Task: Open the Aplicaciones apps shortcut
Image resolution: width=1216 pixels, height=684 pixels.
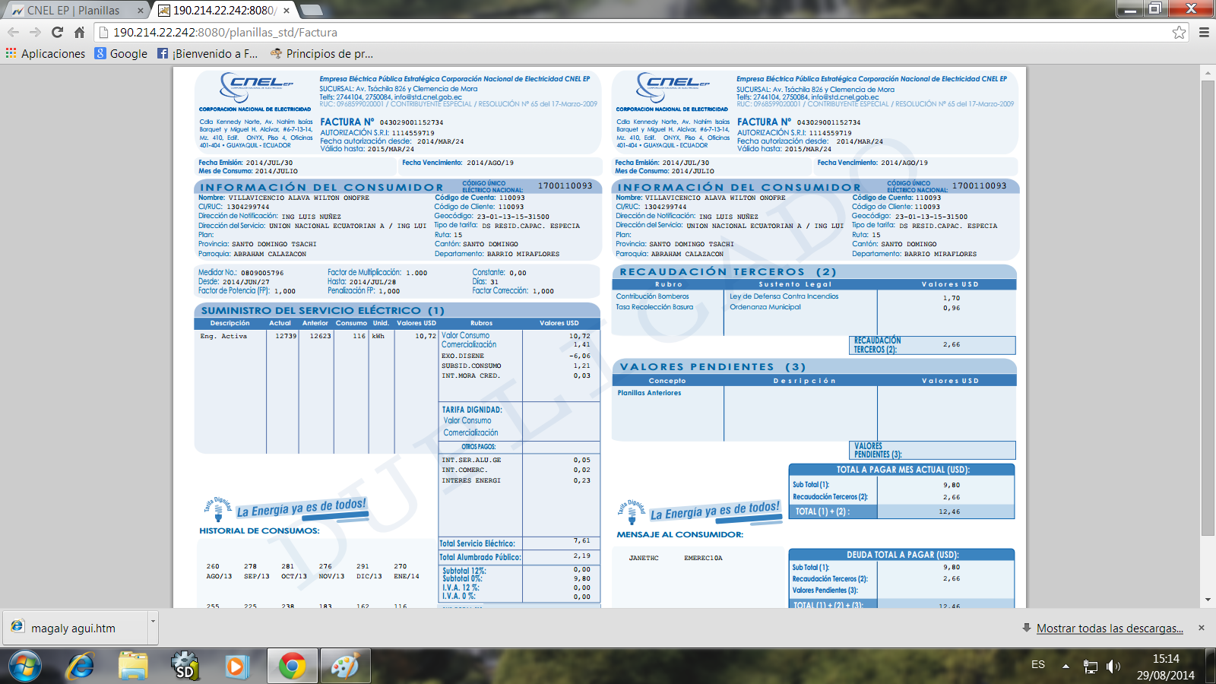Action: [46, 54]
